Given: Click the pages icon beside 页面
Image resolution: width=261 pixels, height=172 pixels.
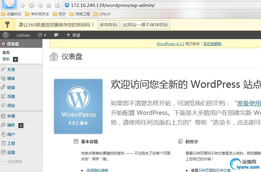Looking at the screenshot, I should pyautogui.click(x=3, y=96).
